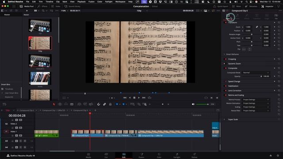Open viewer zoom 116% dropdown

point(65,11)
